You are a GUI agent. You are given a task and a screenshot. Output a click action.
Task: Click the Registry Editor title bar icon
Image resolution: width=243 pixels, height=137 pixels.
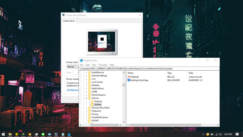tap(81, 60)
